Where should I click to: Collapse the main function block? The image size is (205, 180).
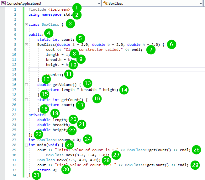26,145
